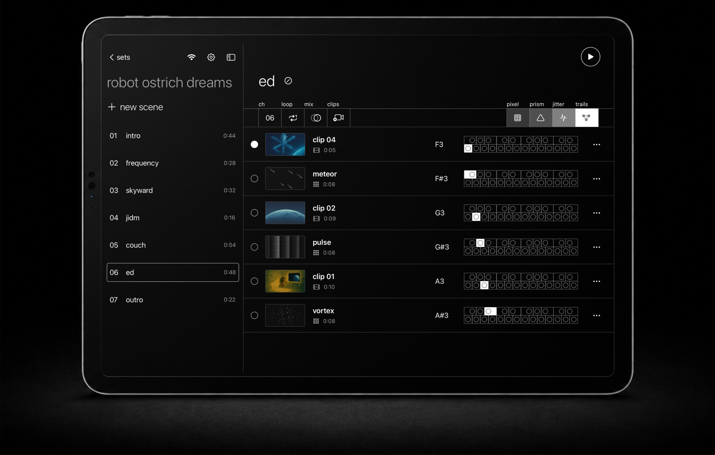715x455 pixels.
Task: Open pulse thumbnail
Action: coord(285,247)
